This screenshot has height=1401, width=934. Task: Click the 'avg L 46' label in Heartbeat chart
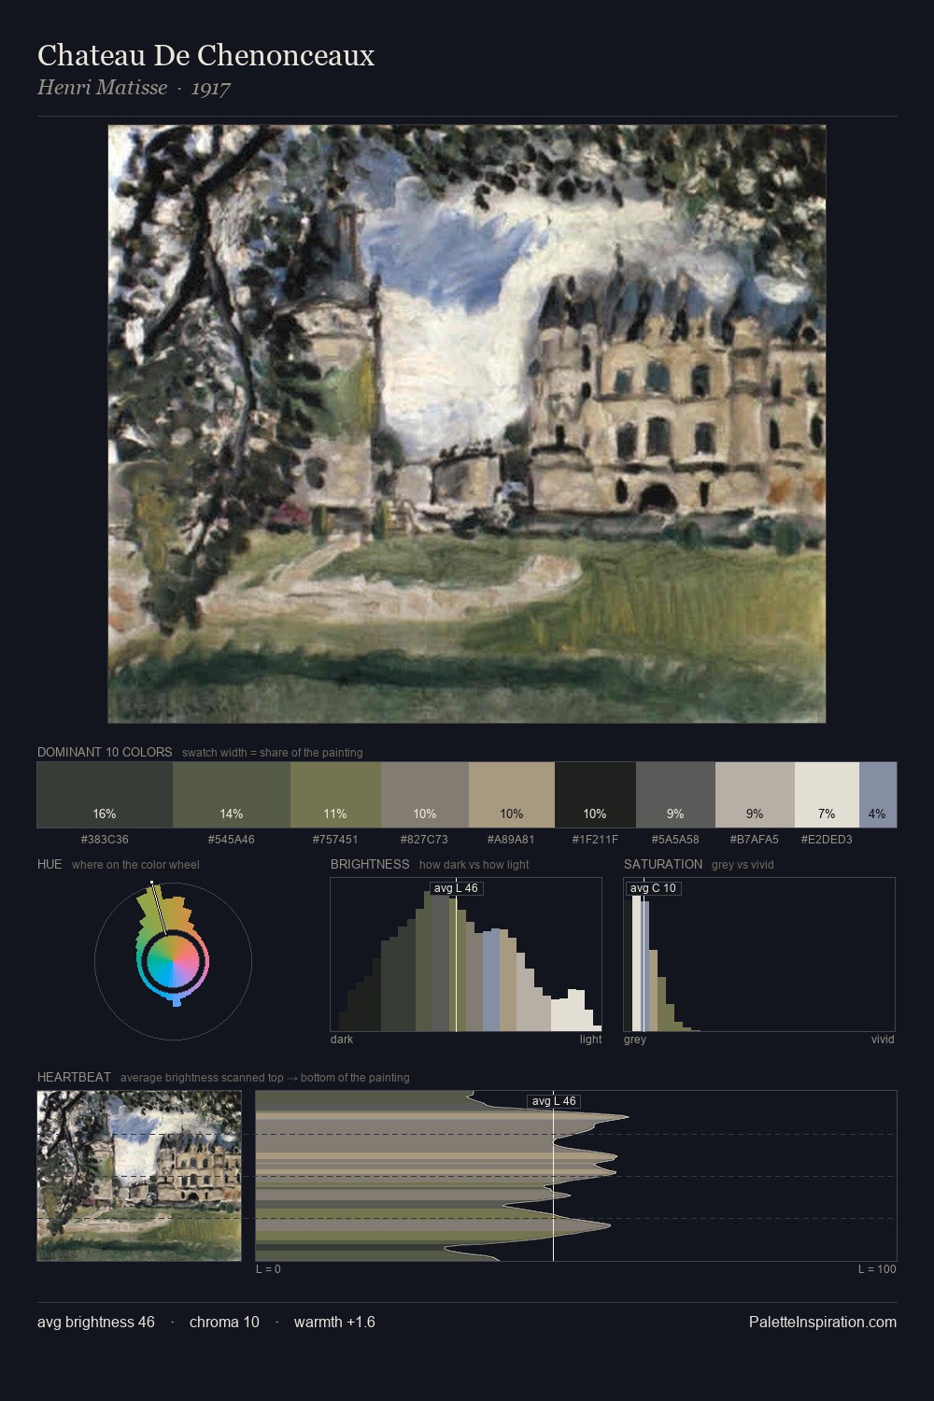point(554,1101)
